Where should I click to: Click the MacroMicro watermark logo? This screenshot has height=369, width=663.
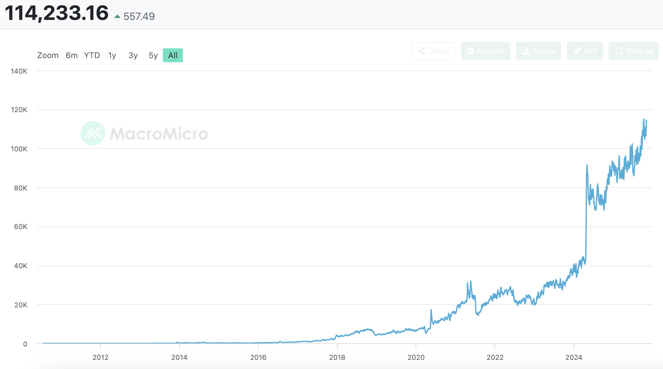93,133
